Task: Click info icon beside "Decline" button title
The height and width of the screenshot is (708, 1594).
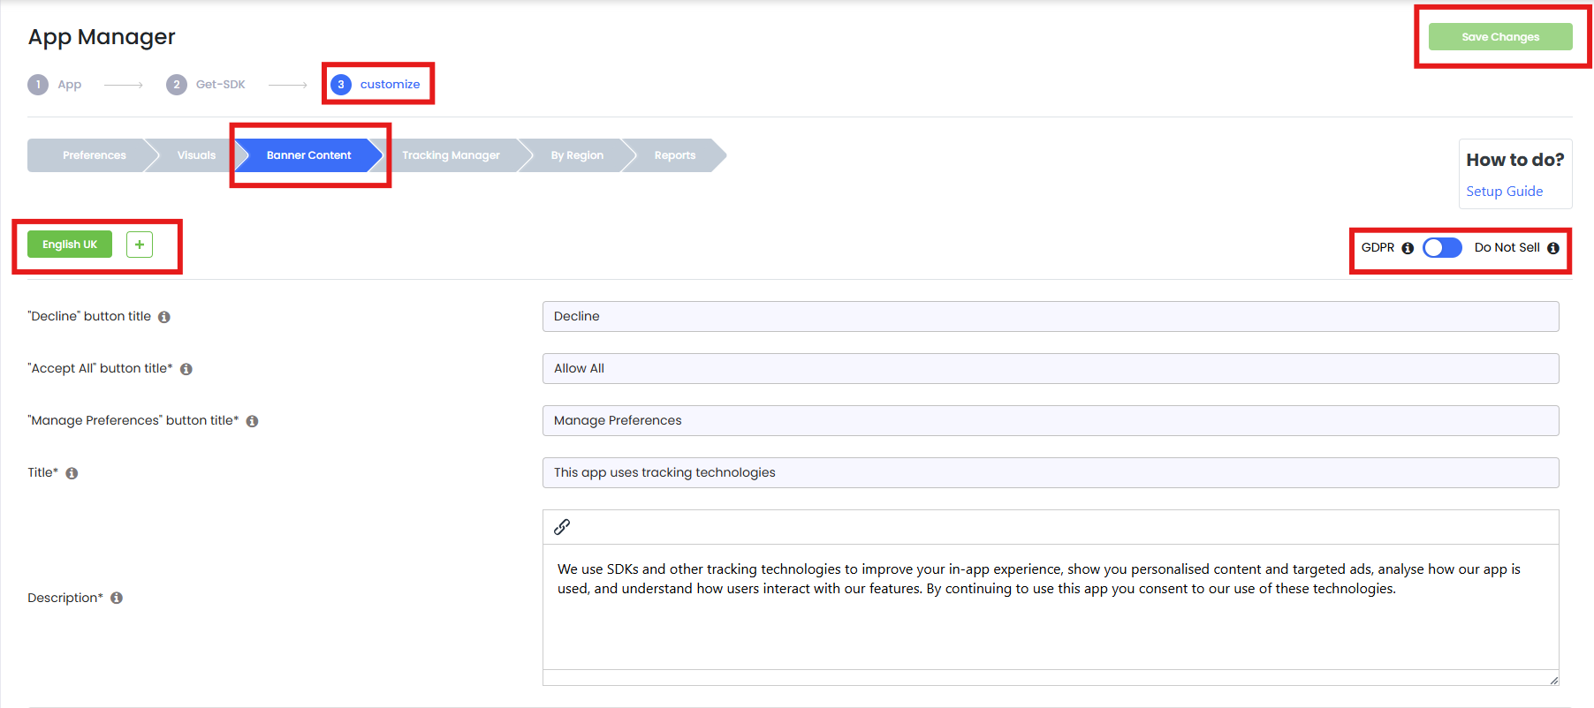Action: [x=164, y=317]
